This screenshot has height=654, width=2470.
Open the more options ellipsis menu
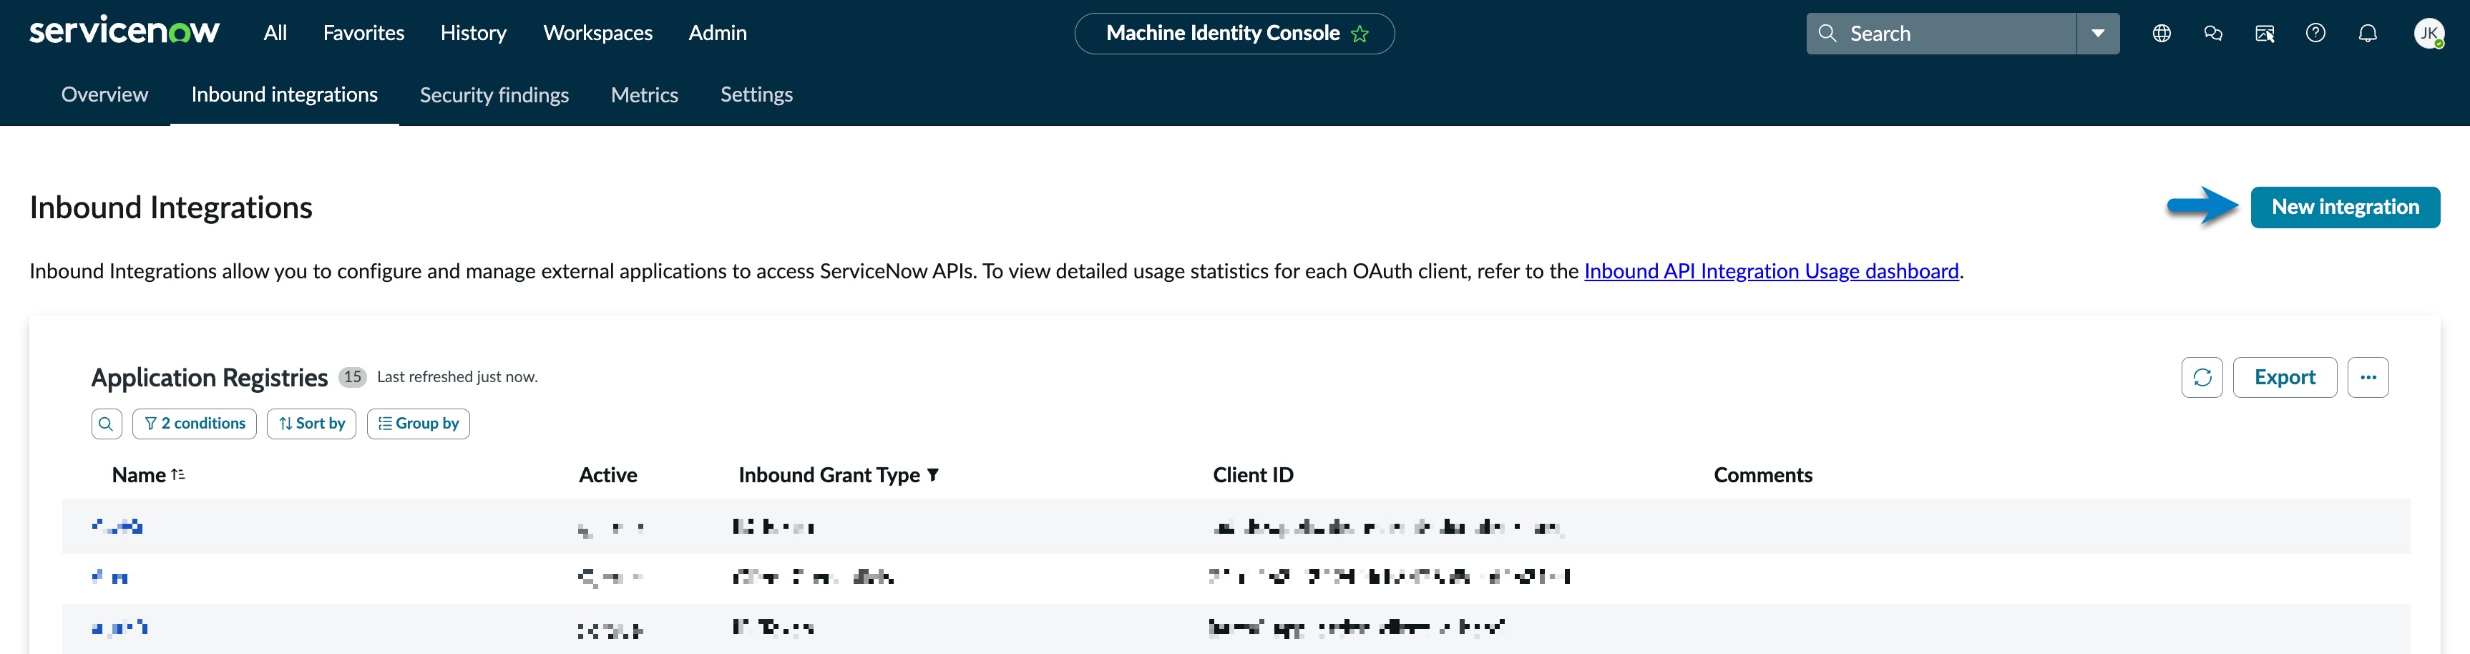(2368, 377)
